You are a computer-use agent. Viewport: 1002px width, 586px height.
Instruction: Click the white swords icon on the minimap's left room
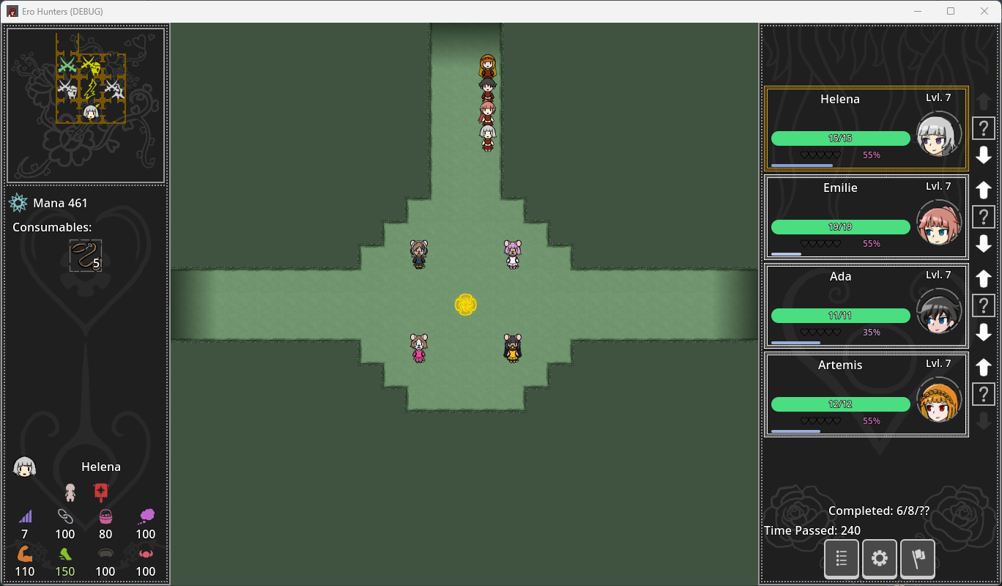coord(67,90)
